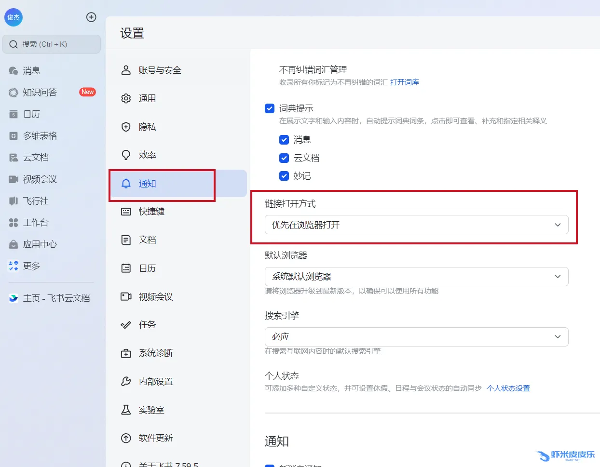
Task: Open 知识问答 in the sidebar
Action: tap(40, 93)
